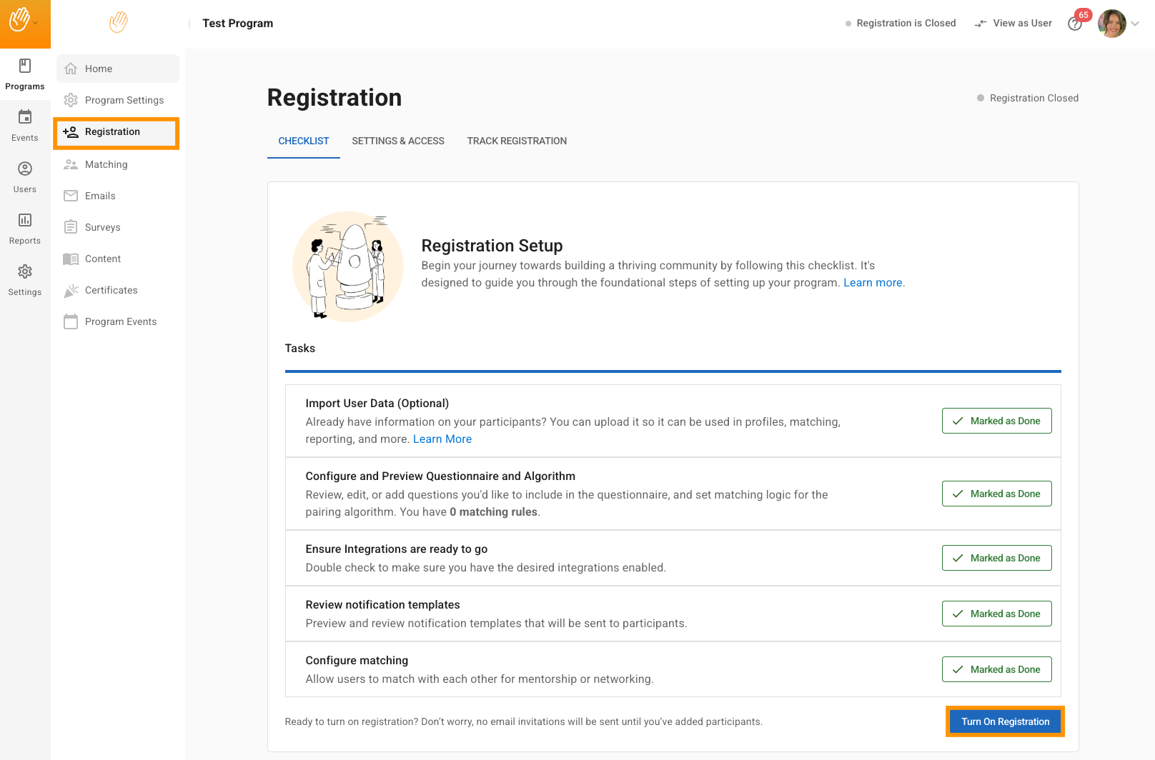Select Certificates in the program sidebar

coord(111,290)
